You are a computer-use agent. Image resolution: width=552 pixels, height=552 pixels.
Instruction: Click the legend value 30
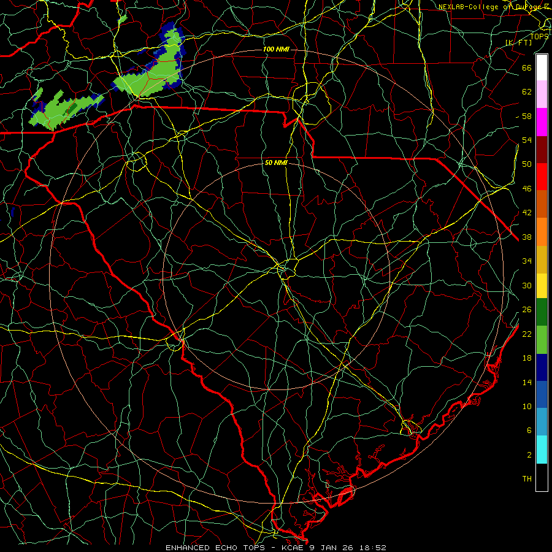tap(527, 285)
